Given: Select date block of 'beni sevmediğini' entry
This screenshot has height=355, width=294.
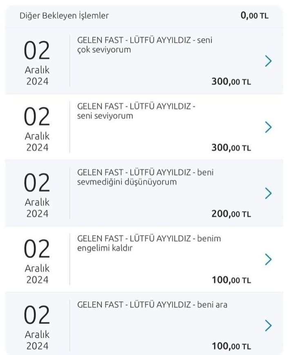Looking at the screenshot, I should point(37,195).
